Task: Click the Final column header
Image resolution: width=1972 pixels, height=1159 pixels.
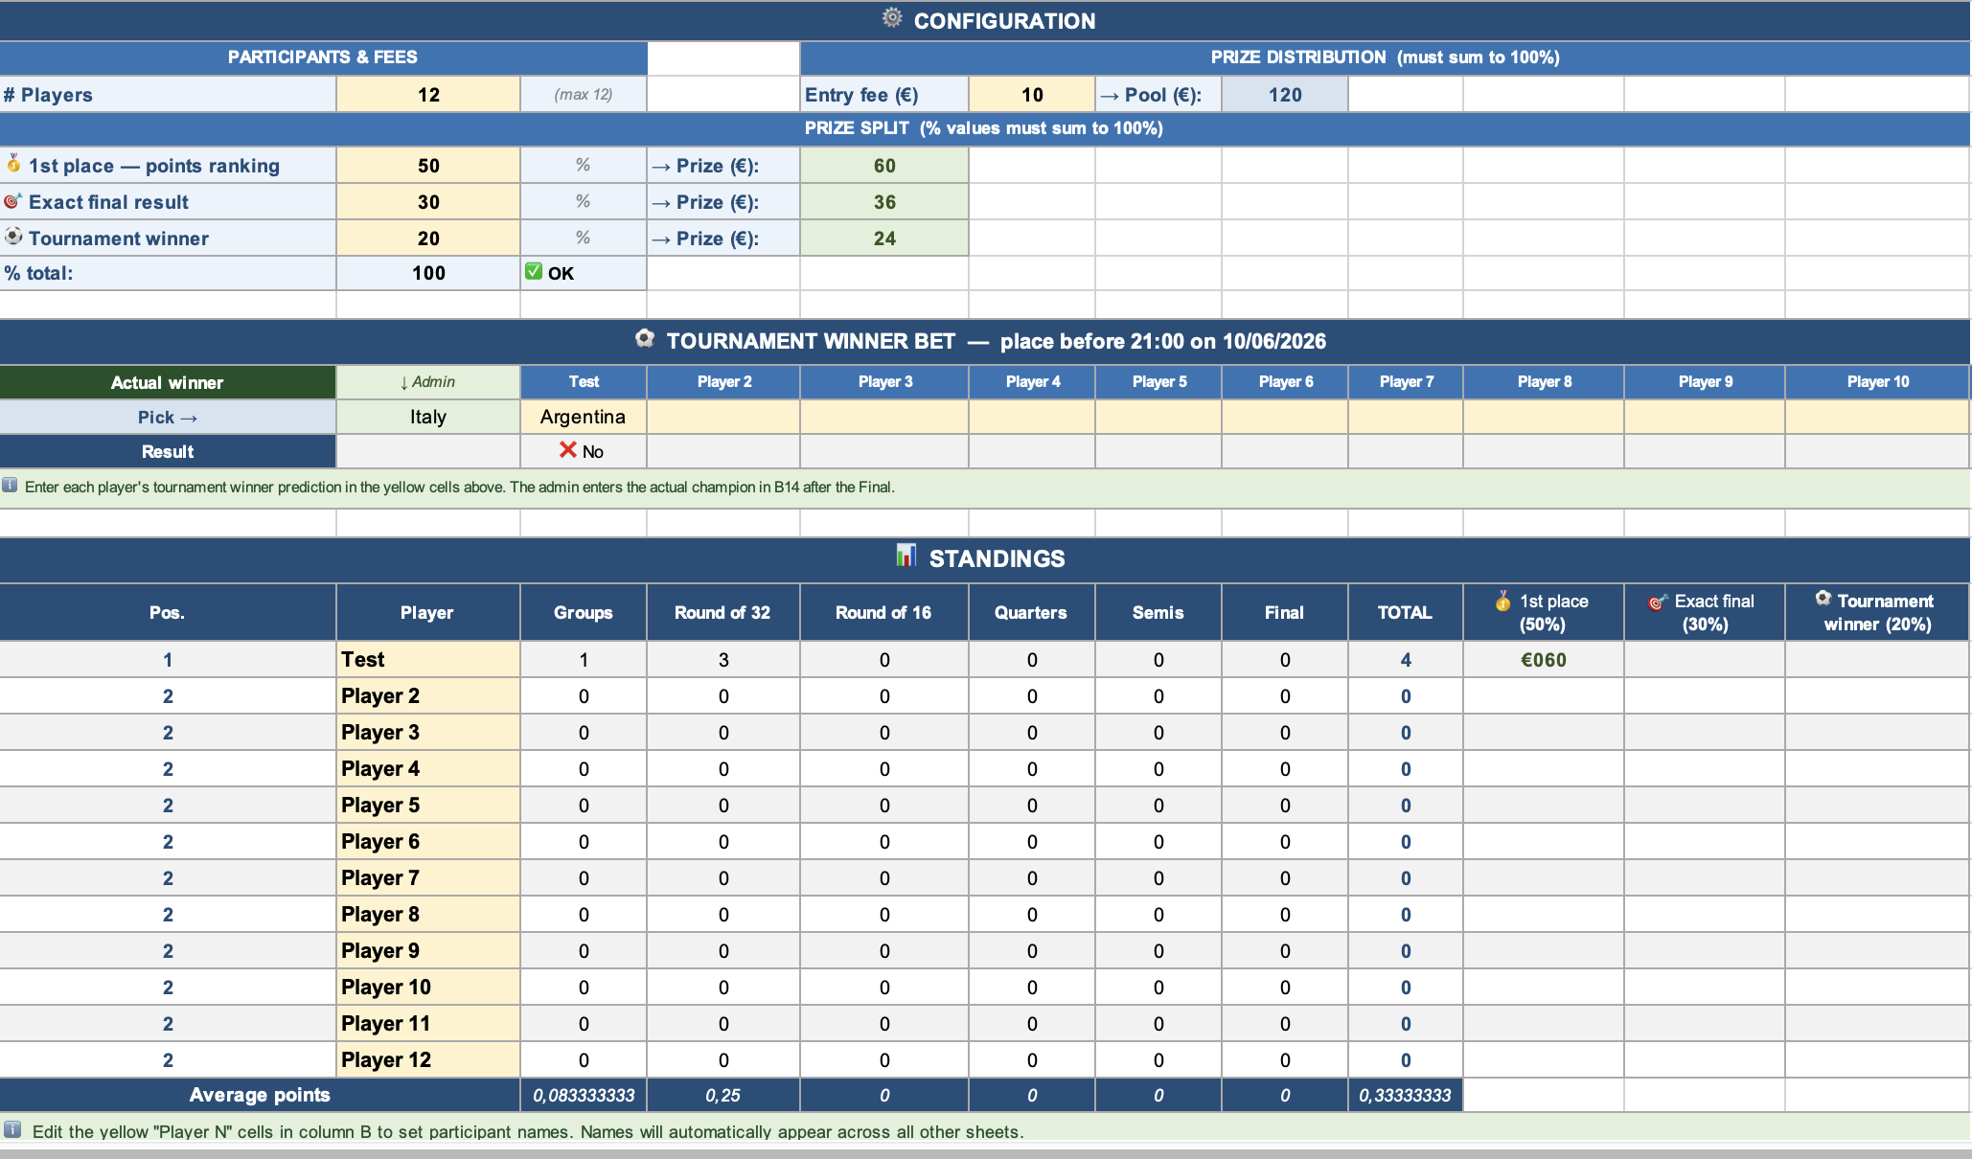Action: pyautogui.click(x=1285, y=612)
